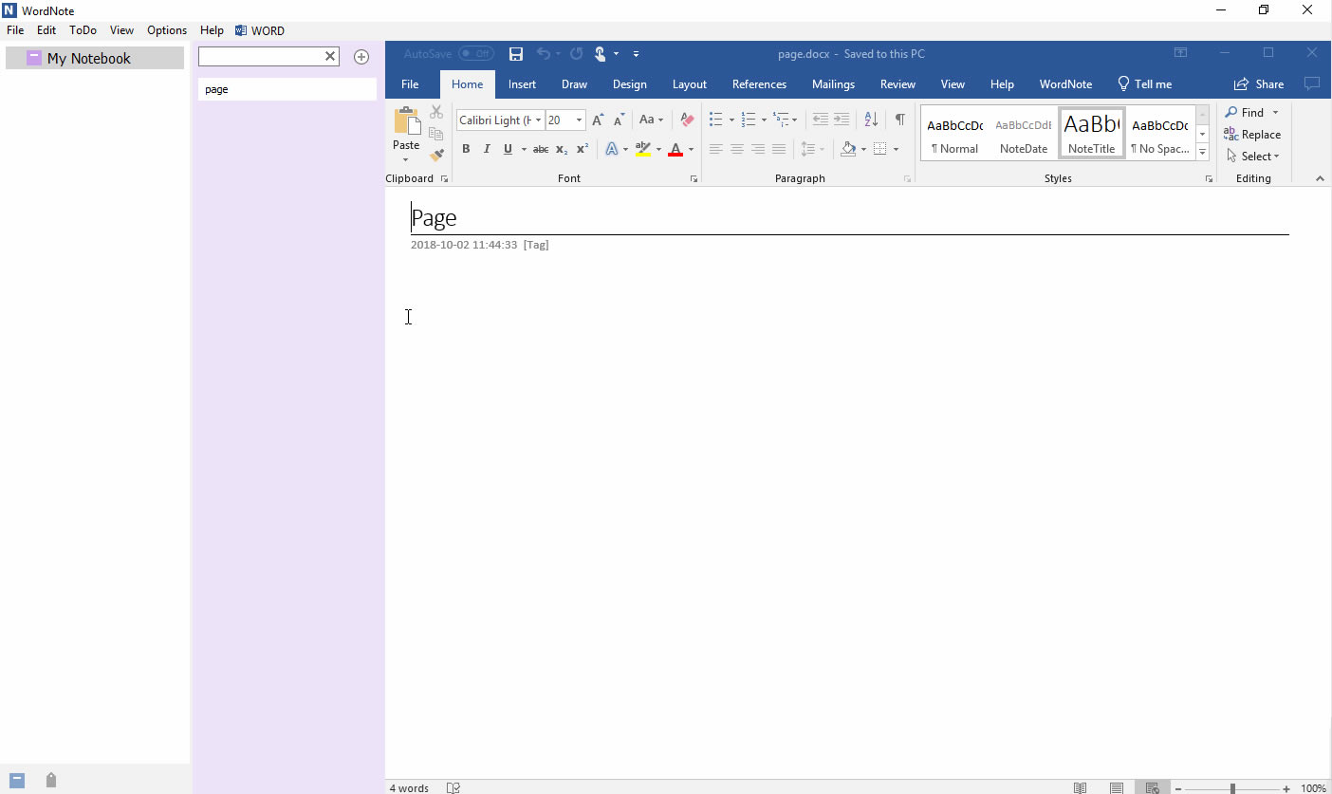Click the tag icon at bottom of sidebar
Viewport: 1332px width, 794px height.
pos(51,780)
